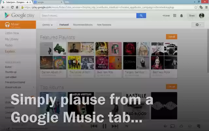Open the queue list icon in player bar
209x131 pixels.
tap(199, 126)
